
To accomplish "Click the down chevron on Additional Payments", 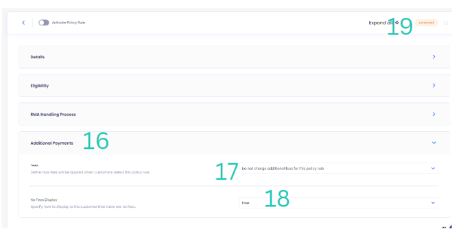I will 434,143.
